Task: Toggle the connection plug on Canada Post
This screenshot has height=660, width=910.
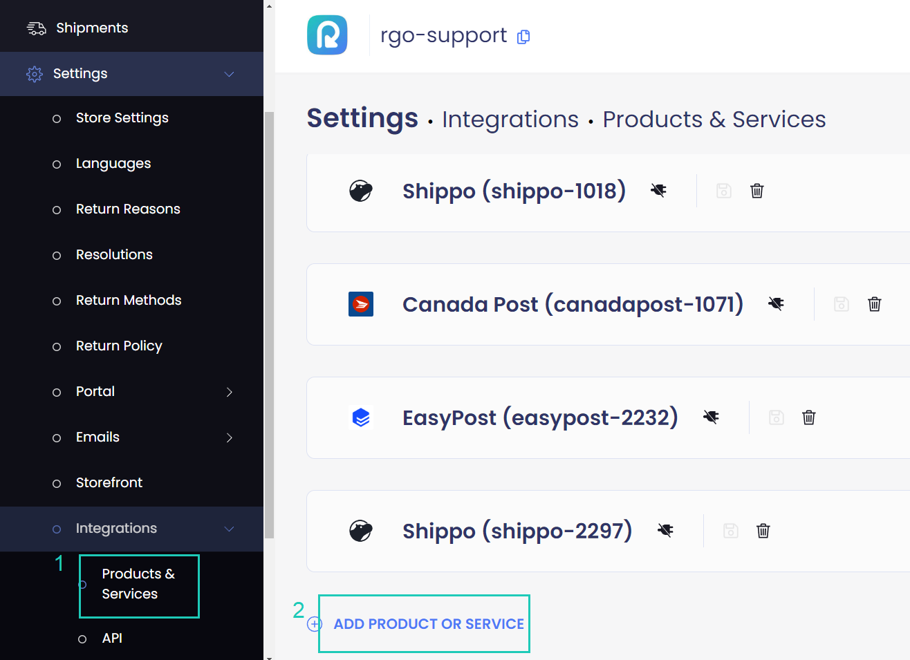Action: [776, 303]
